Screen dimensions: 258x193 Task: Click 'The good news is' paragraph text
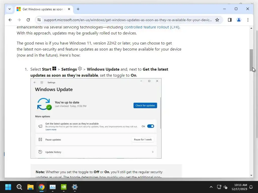pos(99,49)
